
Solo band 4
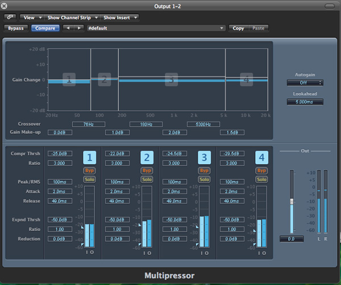pyautogui.click(x=261, y=179)
